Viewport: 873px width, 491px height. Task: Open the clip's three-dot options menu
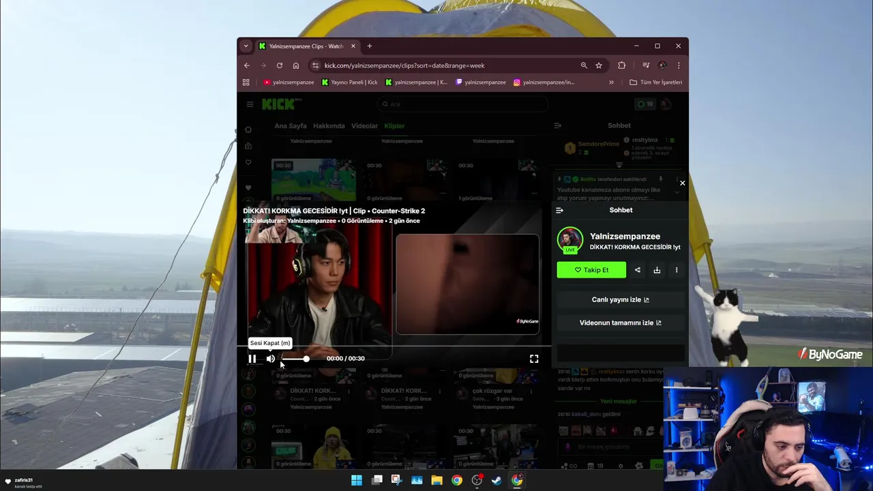(677, 270)
